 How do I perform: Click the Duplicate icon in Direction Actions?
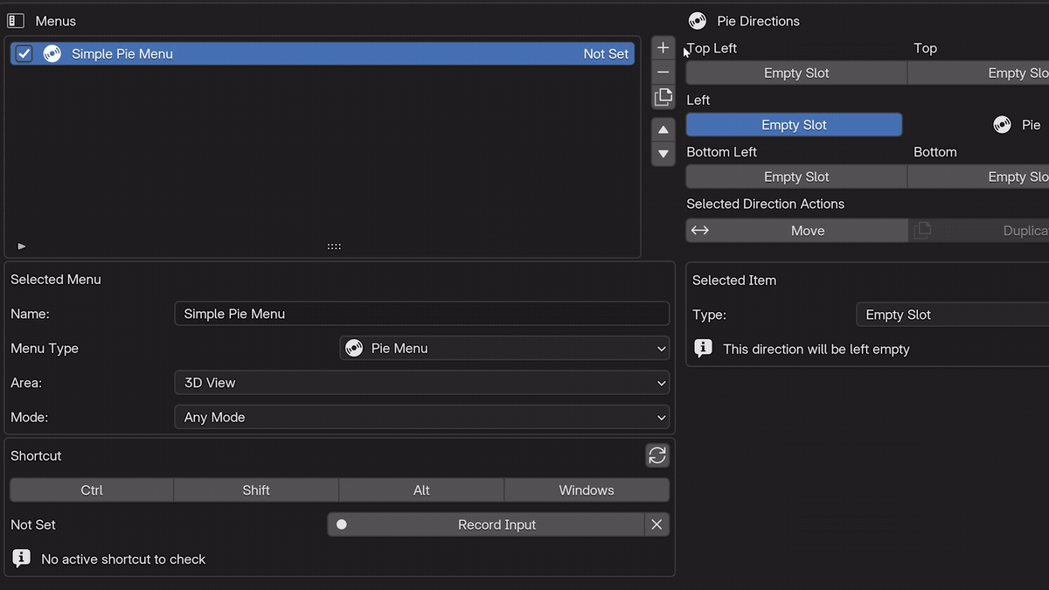click(x=923, y=230)
